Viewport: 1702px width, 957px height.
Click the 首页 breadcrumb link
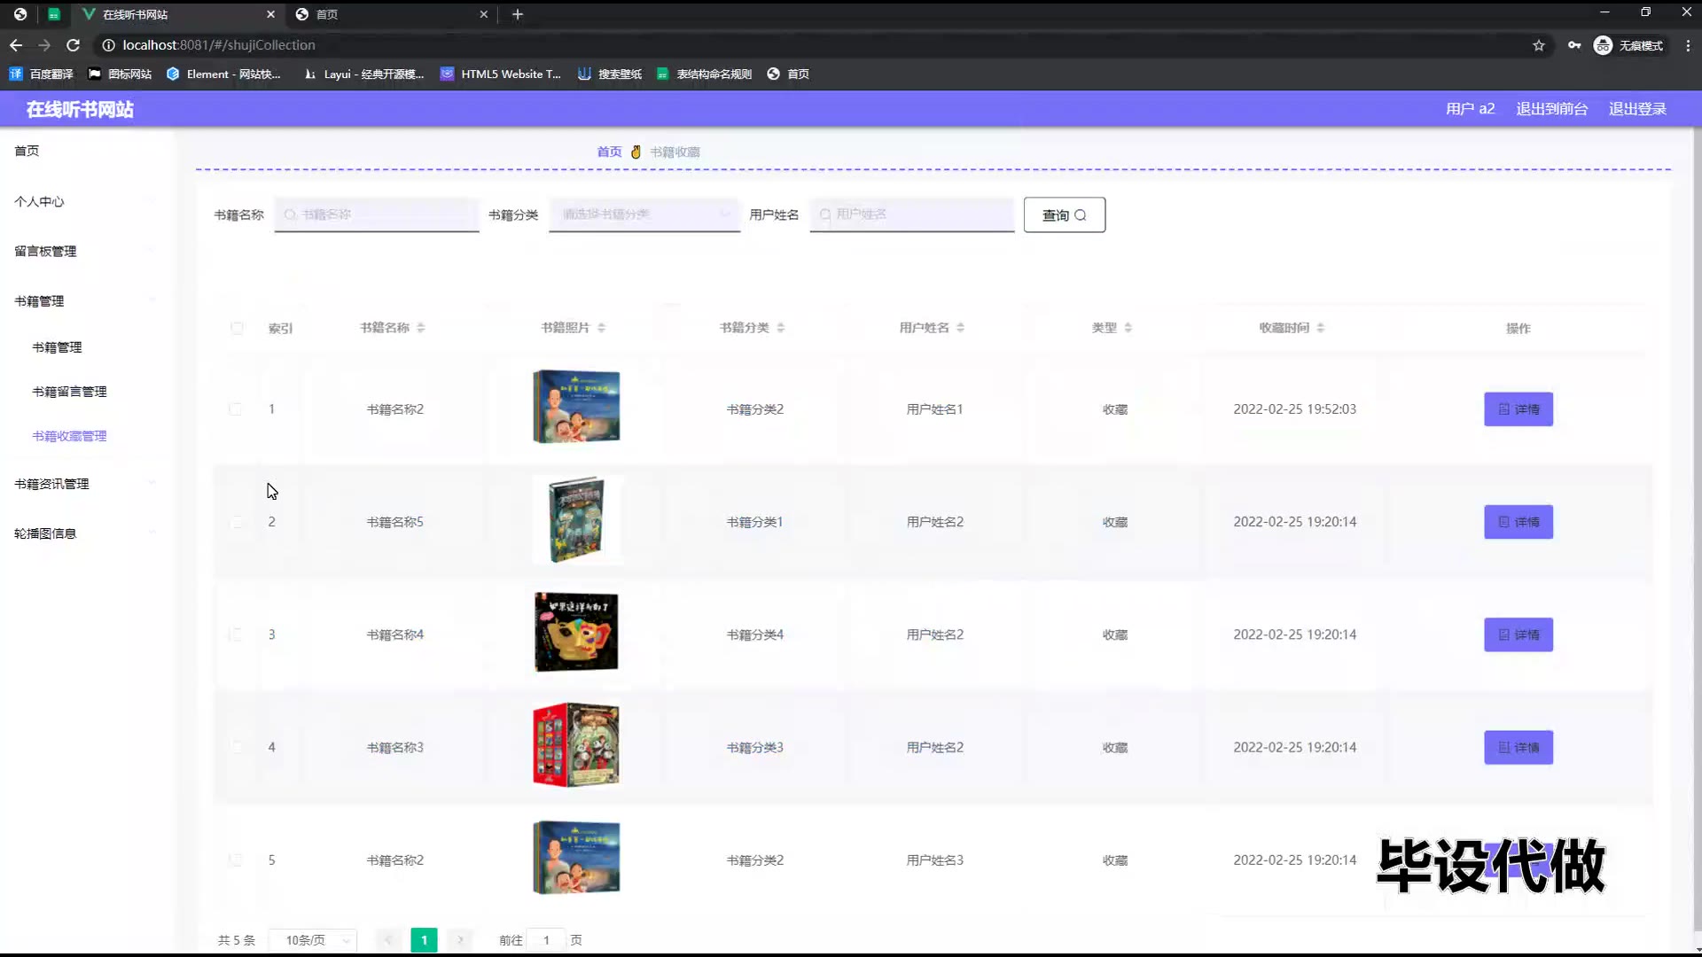(609, 152)
